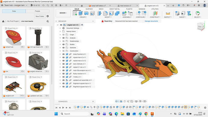Image resolution: width=208 pixels, height=117 pixels.
Task: Expand the Construction folder
Action: click(x=60, y=51)
